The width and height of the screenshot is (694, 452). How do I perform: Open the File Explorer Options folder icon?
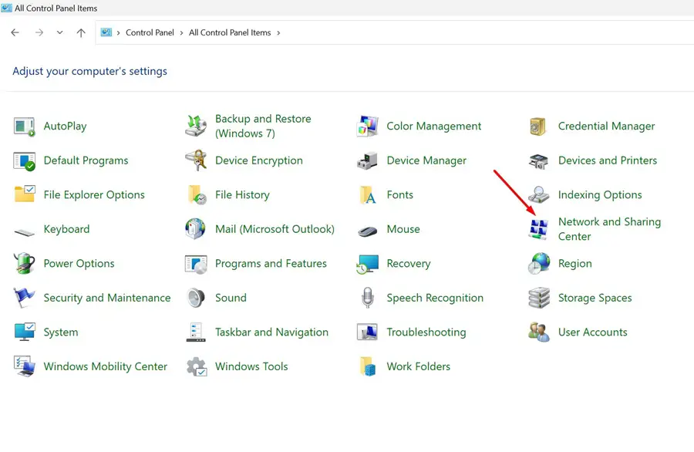(25, 194)
